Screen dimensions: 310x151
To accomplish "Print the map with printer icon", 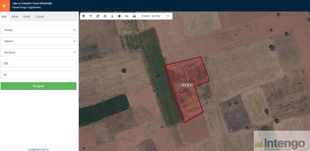I will (x=134, y=16).
